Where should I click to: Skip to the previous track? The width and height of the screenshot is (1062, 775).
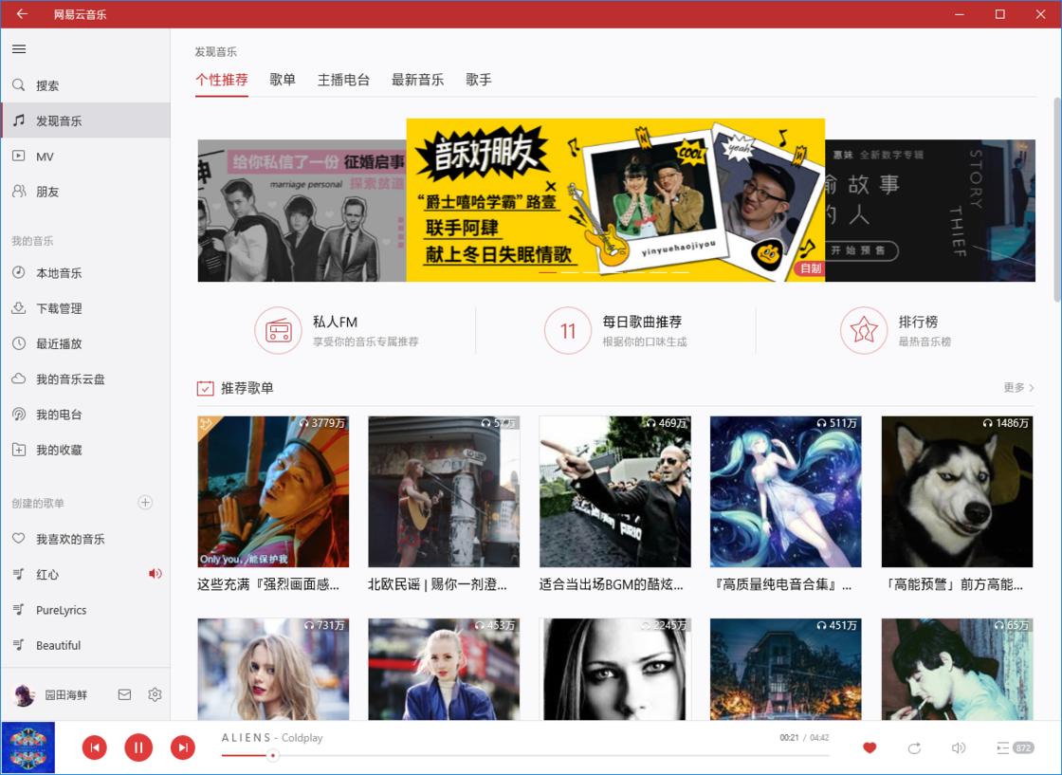[x=94, y=747]
